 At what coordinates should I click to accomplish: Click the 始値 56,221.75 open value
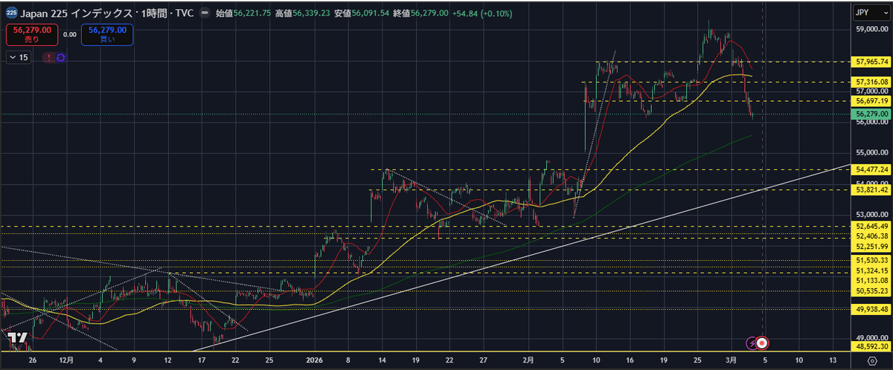click(242, 13)
